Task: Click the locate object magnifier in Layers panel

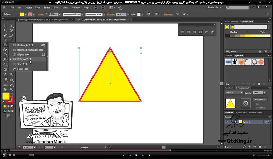Action: (x=244, y=147)
